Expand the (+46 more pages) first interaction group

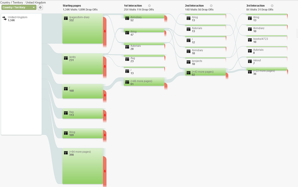144,82
